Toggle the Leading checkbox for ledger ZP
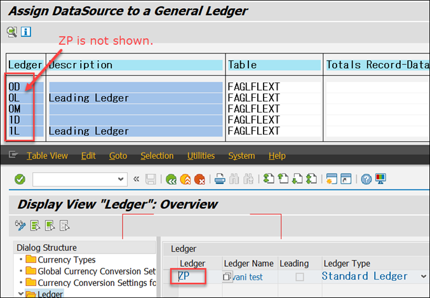Screen dimensions: 430x298 coord(300,277)
